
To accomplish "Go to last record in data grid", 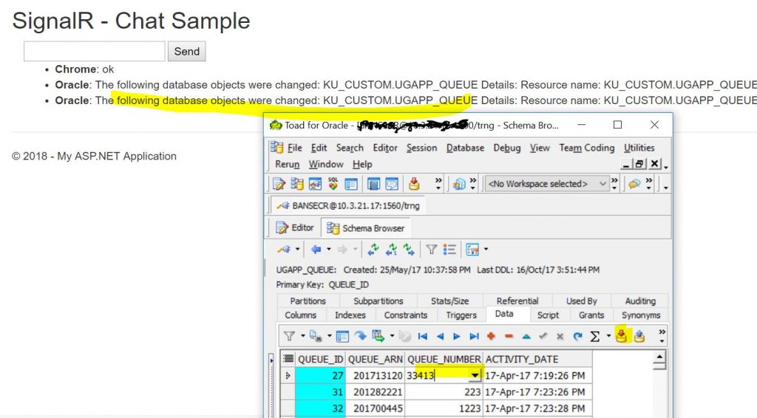I will coord(474,337).
